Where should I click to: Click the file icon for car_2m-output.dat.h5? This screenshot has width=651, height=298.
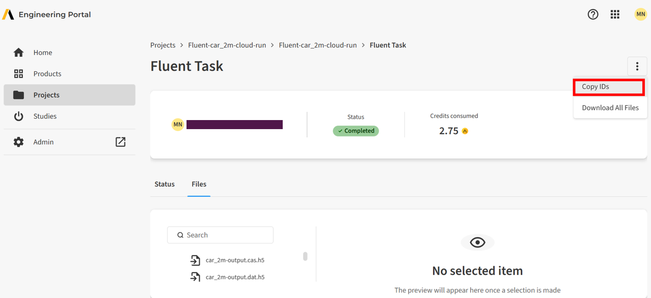[x=195, y=277]
